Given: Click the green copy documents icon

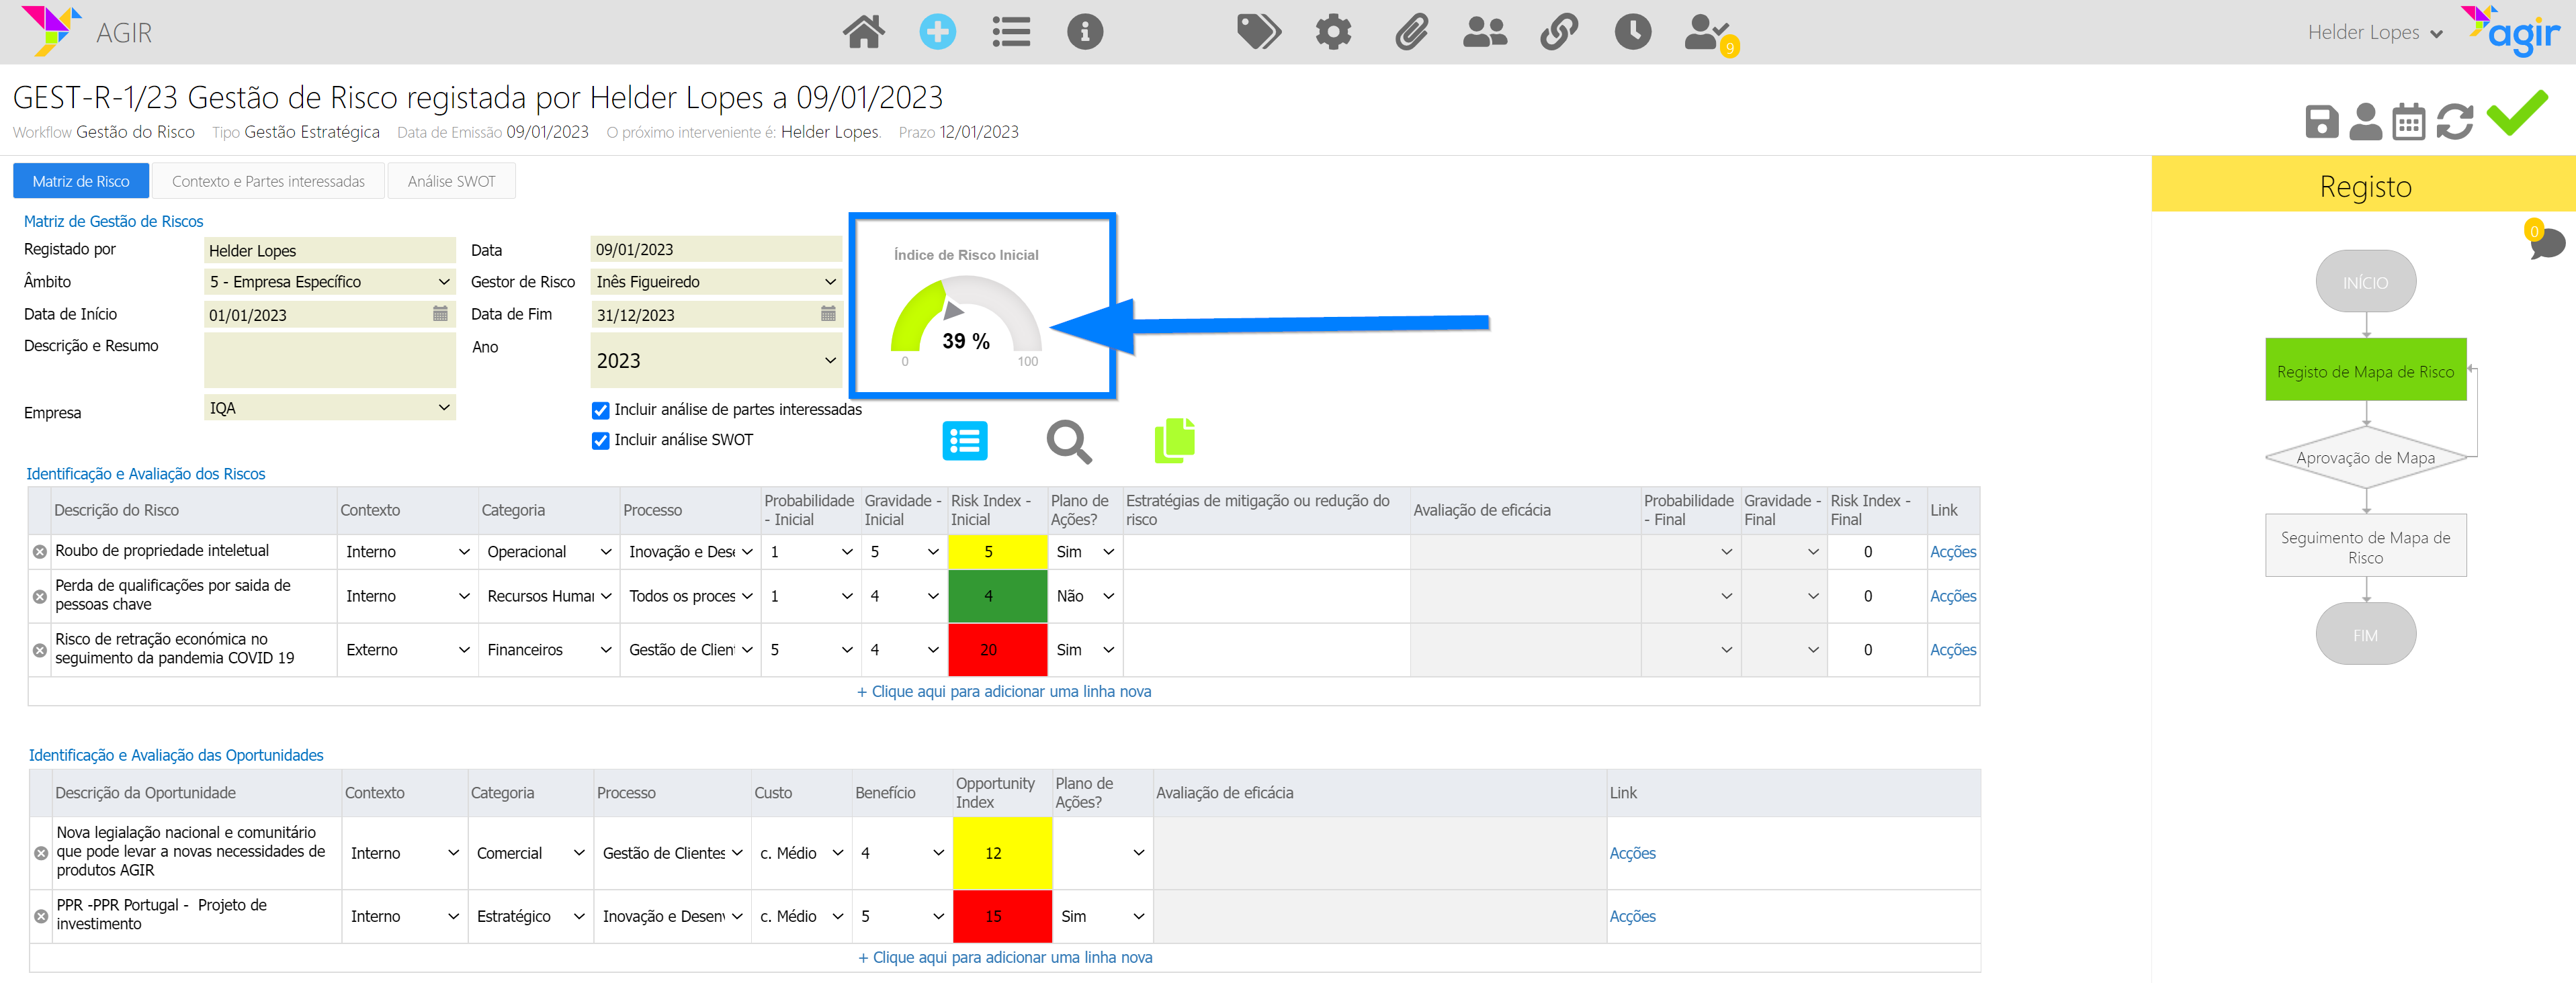Looking at the screenshot, I should click(x=1174, y=440).
